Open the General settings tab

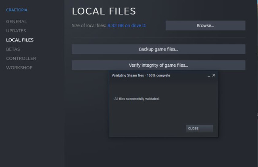(16, 21)
